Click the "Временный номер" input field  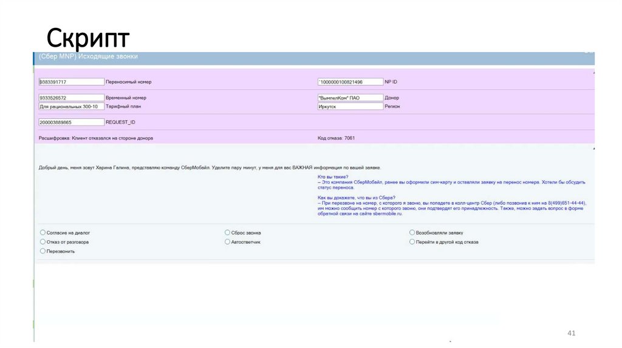[x=72, y=98]
